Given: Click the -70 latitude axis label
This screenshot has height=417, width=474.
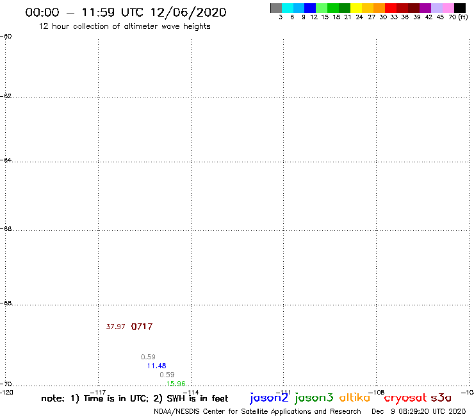Looking at the screenshot, I should click(6, 384).
